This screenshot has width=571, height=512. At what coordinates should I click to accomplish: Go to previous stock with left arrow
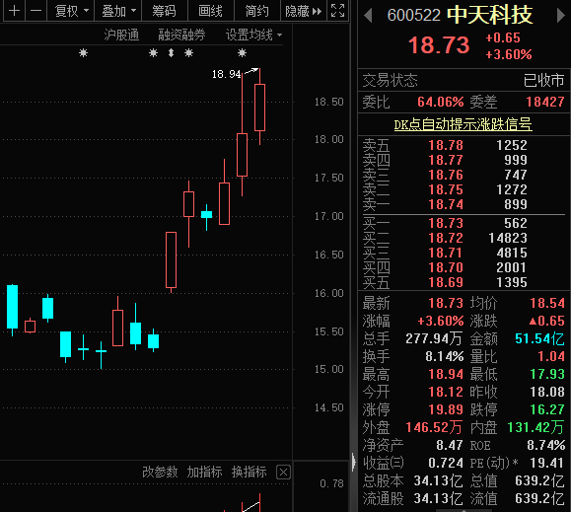[x=368, y=16]
